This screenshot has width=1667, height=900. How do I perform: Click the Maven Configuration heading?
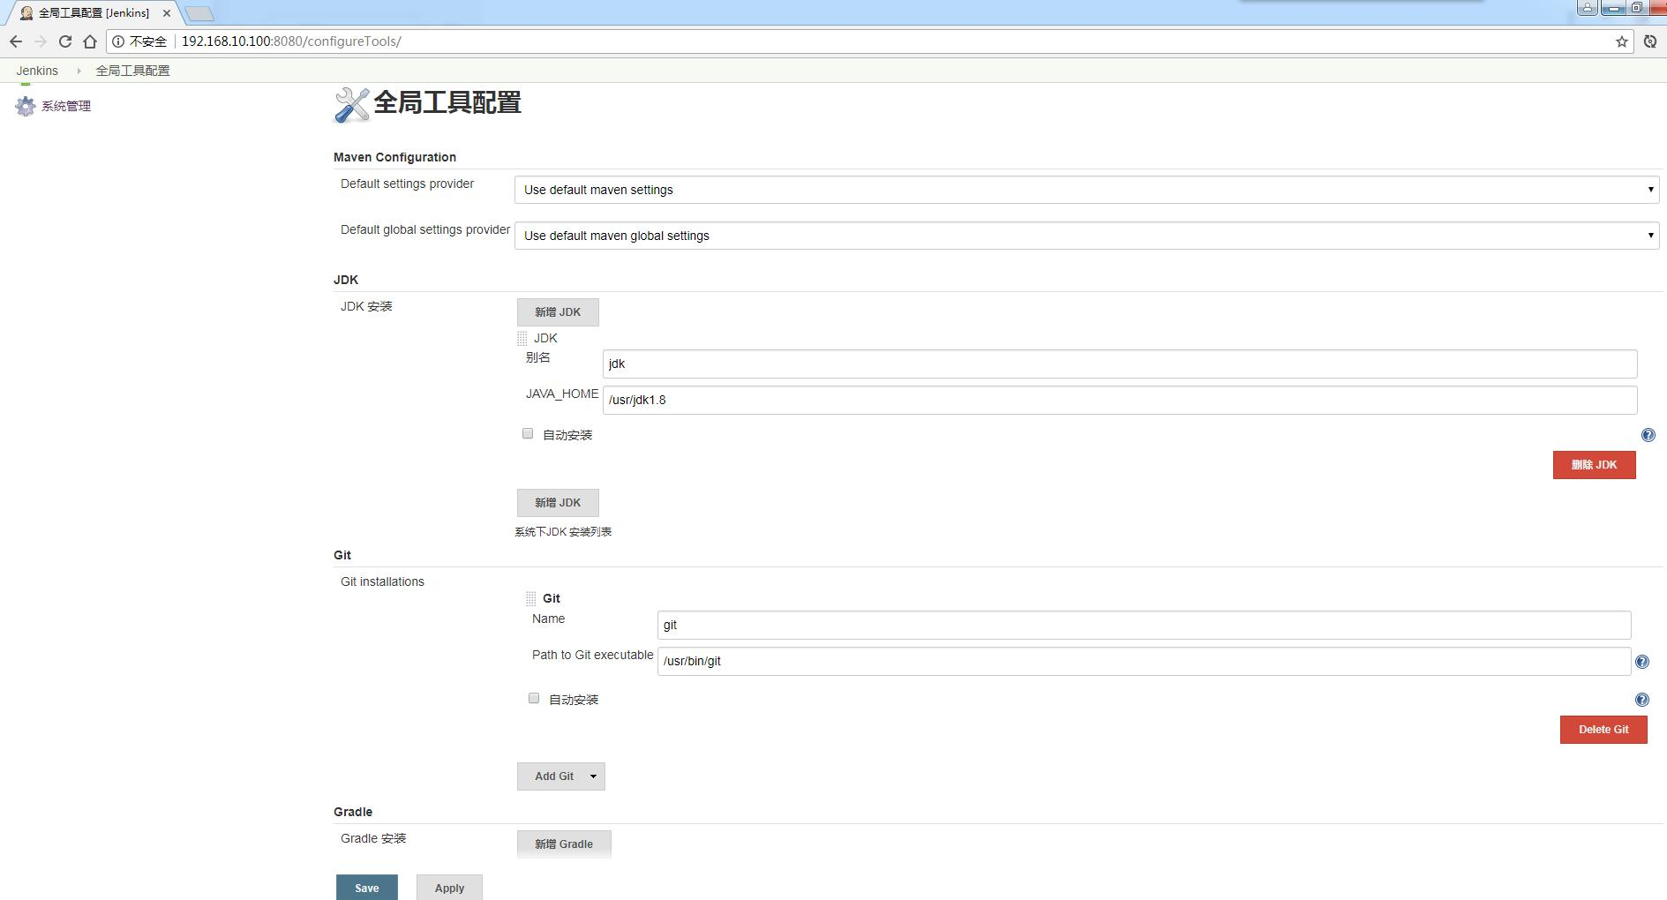coord(394,157)
